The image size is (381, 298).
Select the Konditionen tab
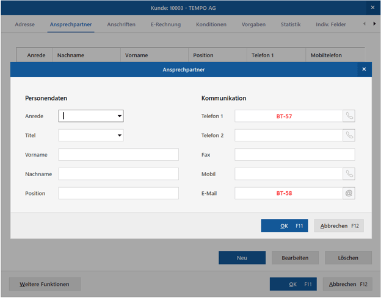pos(211,24)
